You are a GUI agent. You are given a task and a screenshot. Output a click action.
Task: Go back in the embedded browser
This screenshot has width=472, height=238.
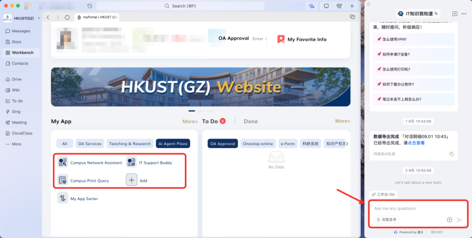point(48,18)
